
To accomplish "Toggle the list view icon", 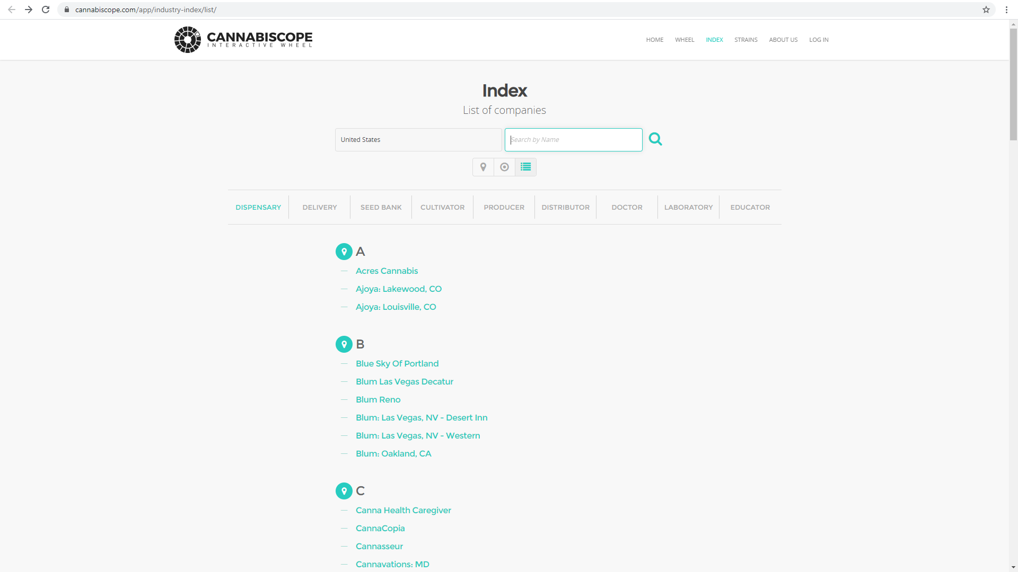I will [525, 167].
